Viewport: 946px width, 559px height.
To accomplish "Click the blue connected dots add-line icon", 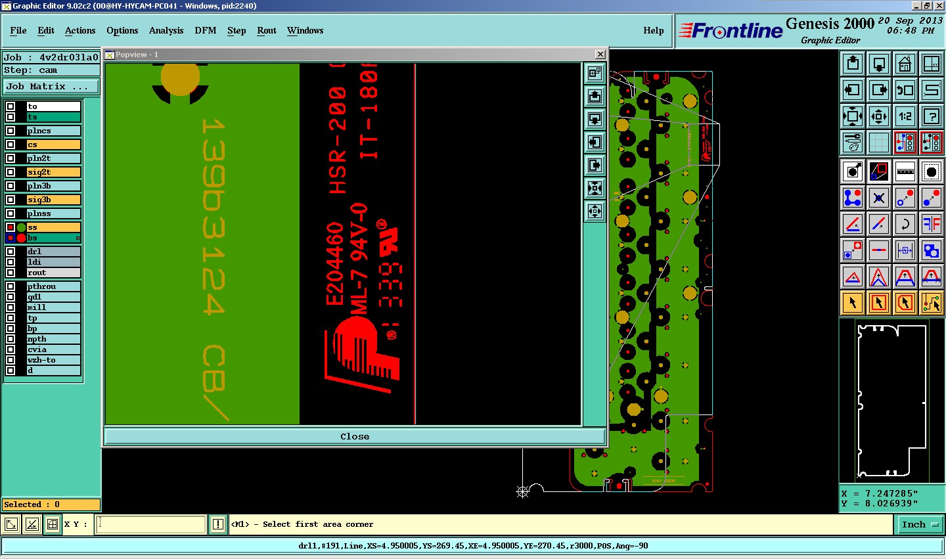I will pos(853,198).
